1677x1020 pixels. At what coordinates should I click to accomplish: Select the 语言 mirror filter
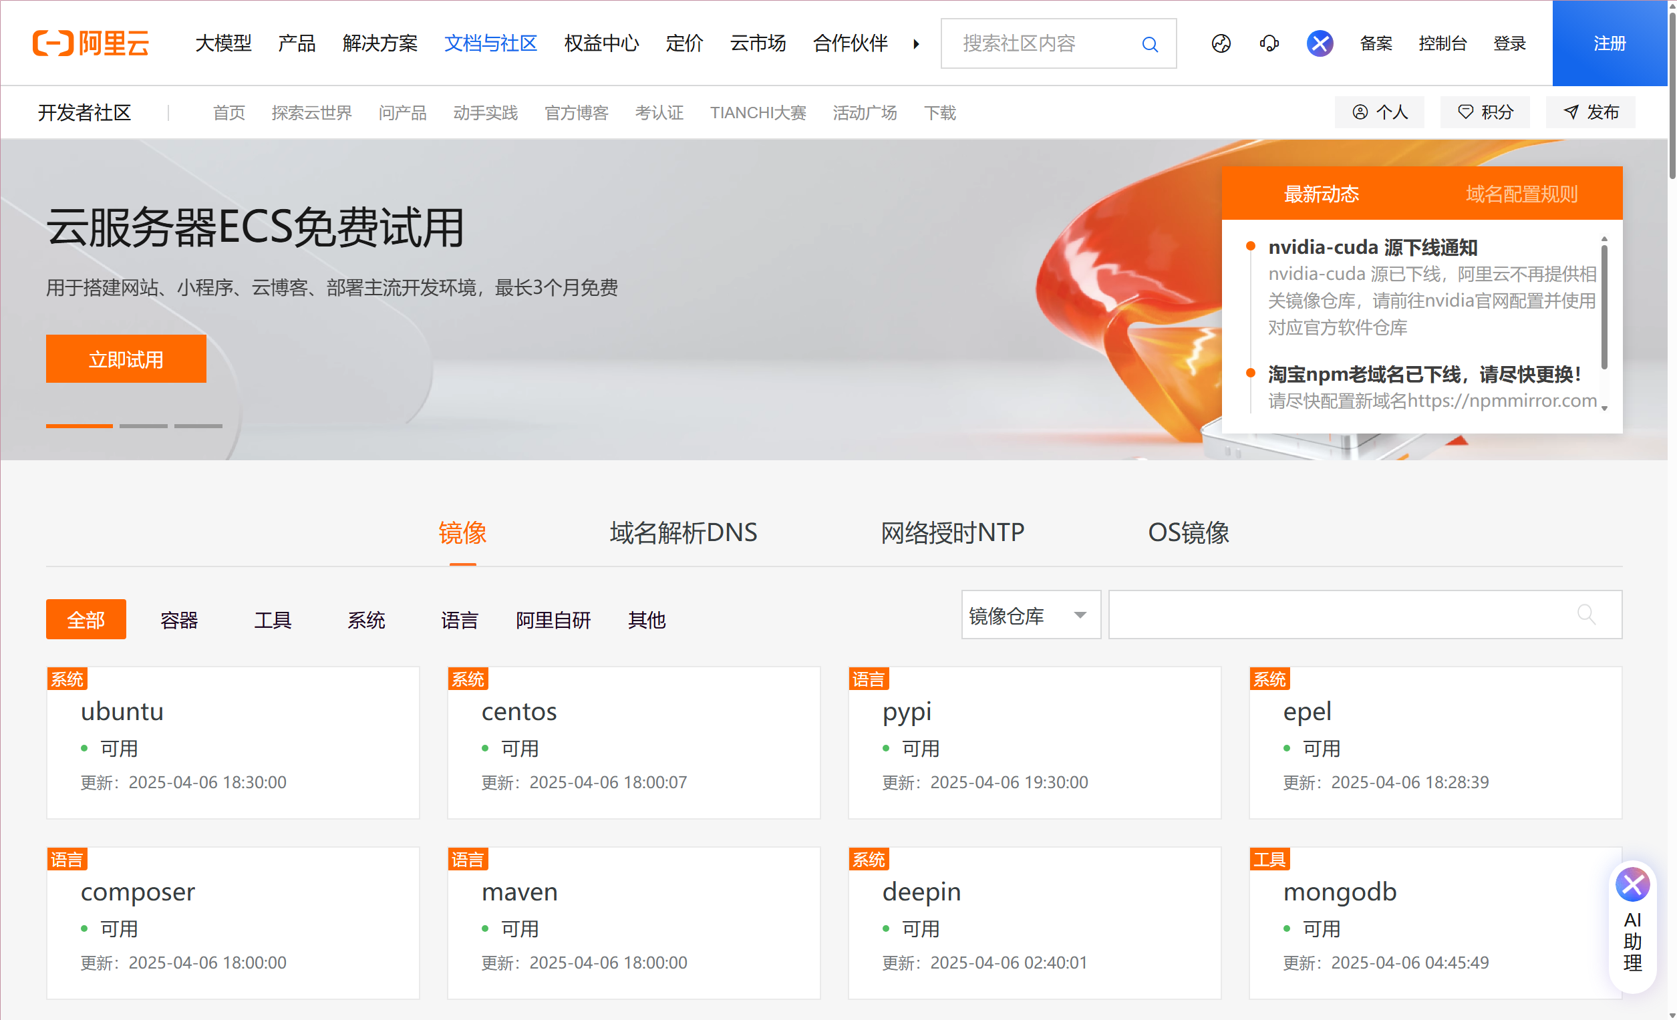(x=460, y=619)
